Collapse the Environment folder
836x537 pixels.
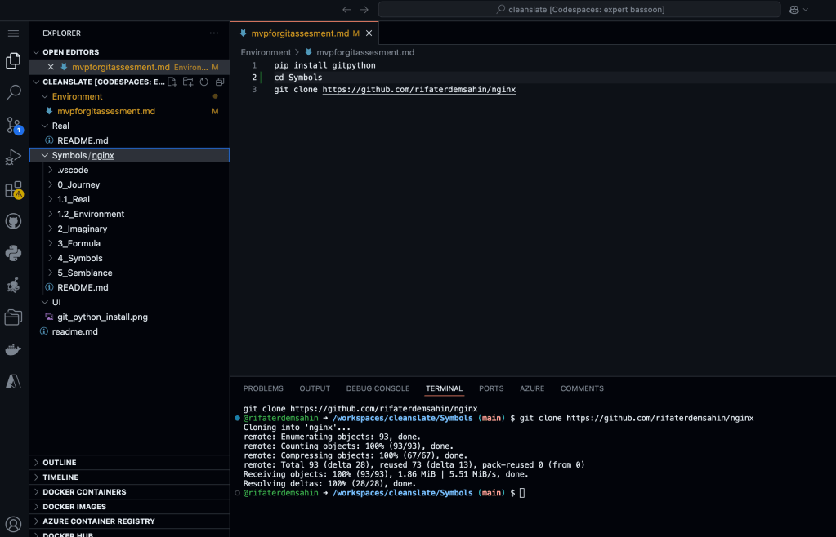pyautogui.click(x=45, y=96)
